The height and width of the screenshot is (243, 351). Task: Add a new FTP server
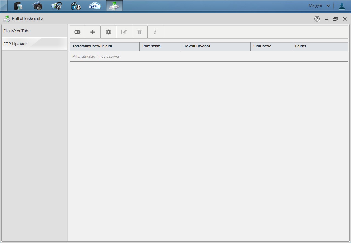(x=93, y=32)
